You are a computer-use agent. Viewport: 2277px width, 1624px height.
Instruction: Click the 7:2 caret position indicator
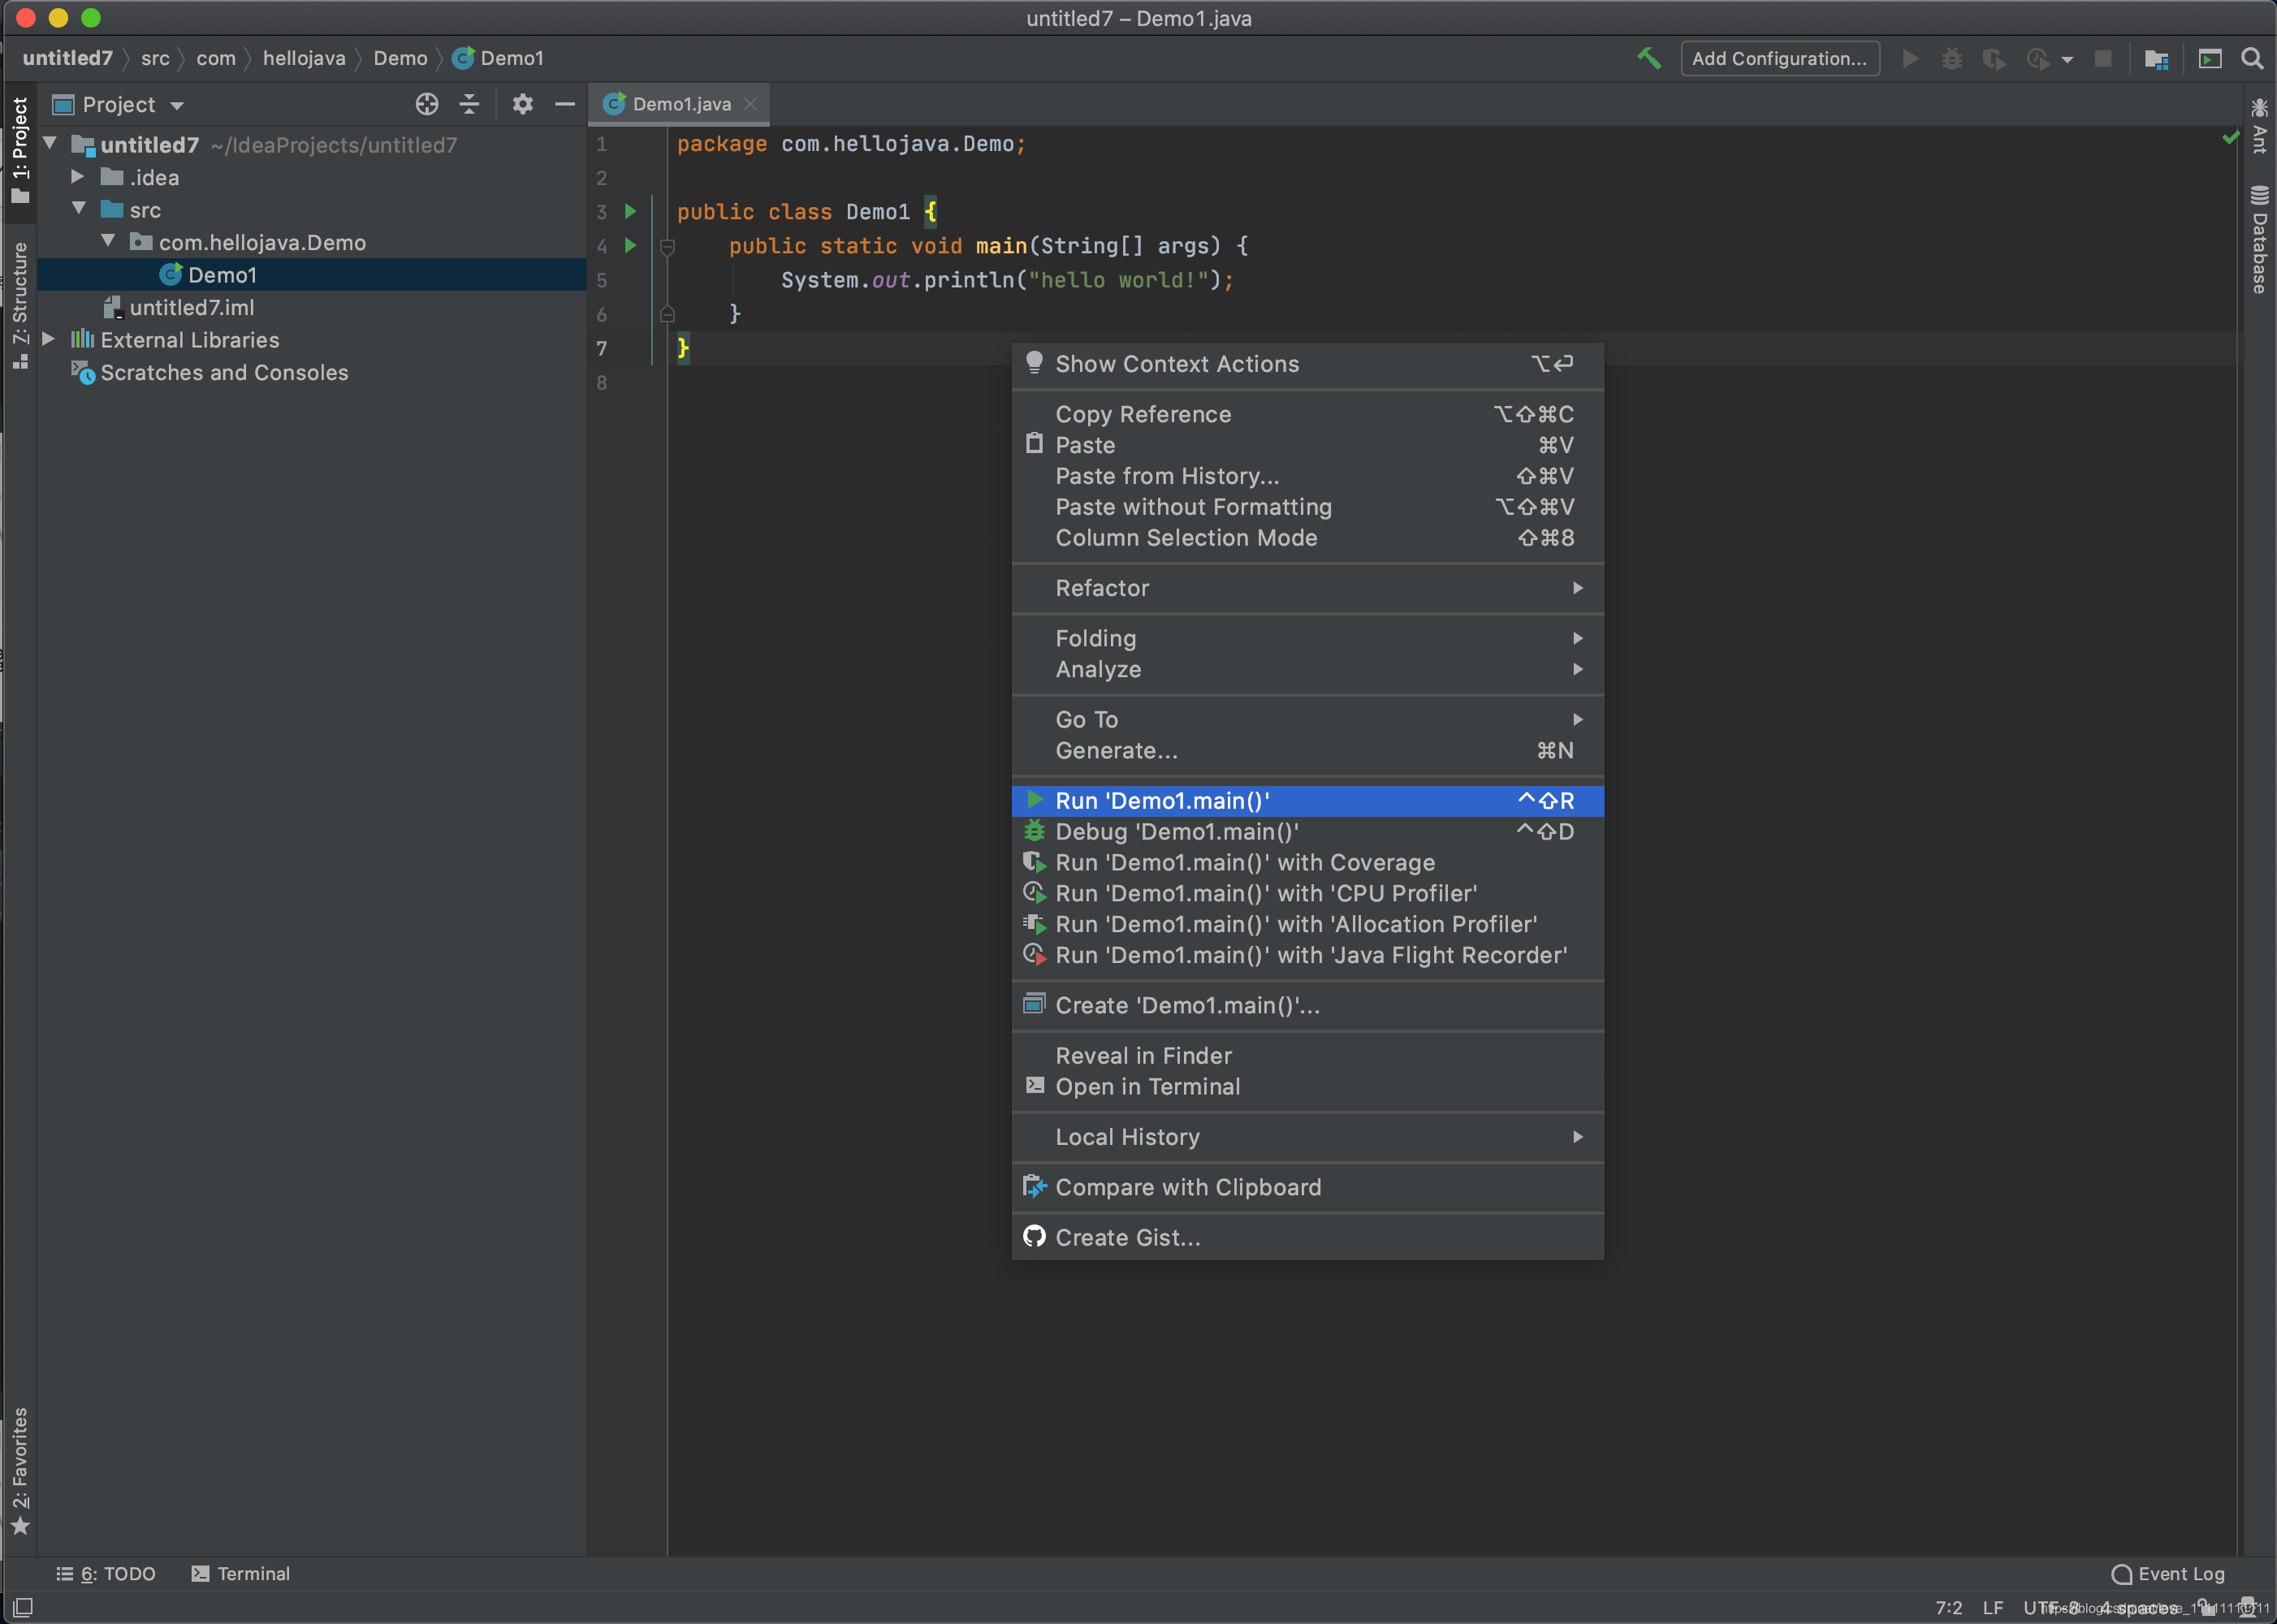pyautogui.click(x=1948, y=1608)
